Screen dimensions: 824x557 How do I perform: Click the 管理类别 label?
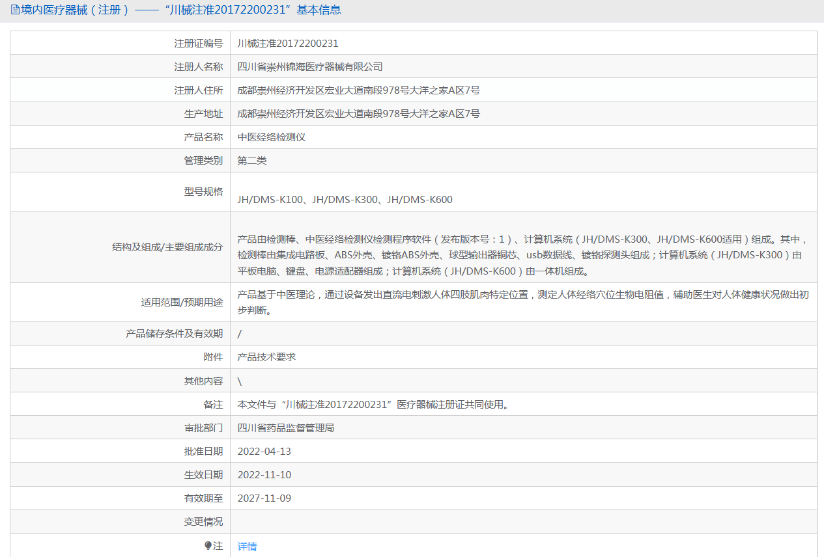point(203,160)
